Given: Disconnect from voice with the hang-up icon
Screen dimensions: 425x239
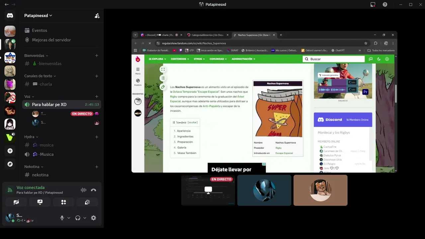Looking at the screenshot, I should 93,190.
